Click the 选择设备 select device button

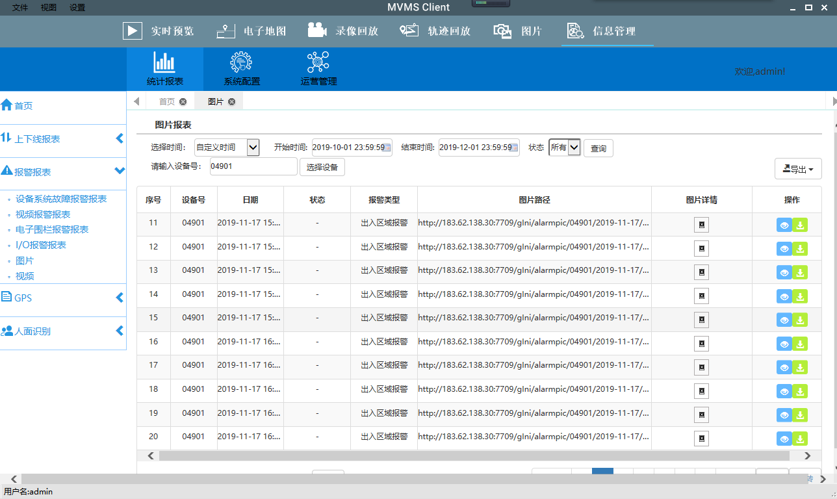click(322, 167)
